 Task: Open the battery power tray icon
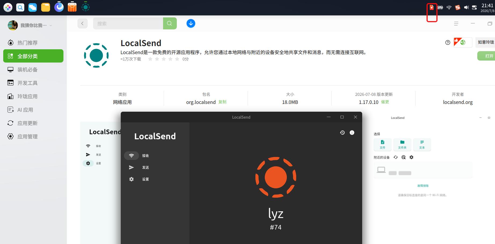click(440, 7)
